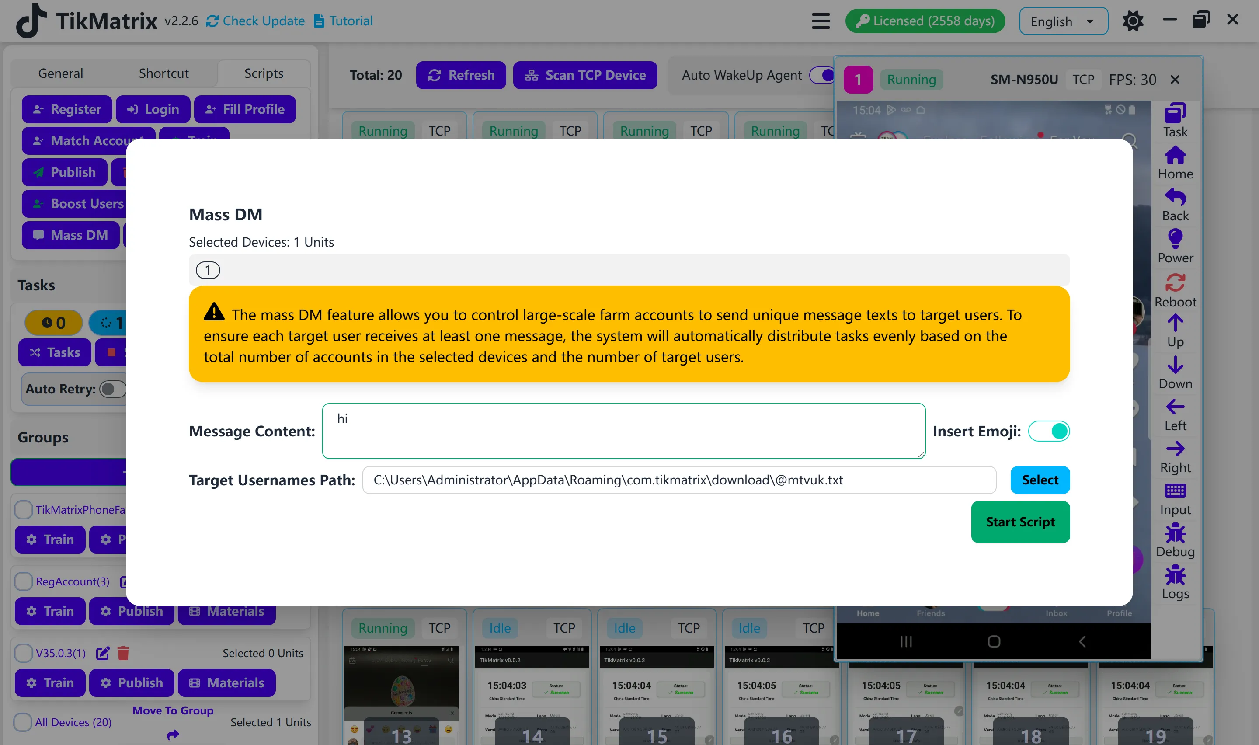Viewport: 1259px width, 745px height.
Task: Open the Logs icon
Action: point(1175,575)
